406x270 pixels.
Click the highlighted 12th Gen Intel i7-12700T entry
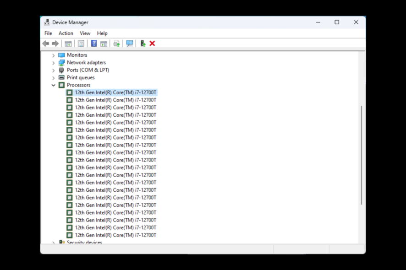point(115,92)
